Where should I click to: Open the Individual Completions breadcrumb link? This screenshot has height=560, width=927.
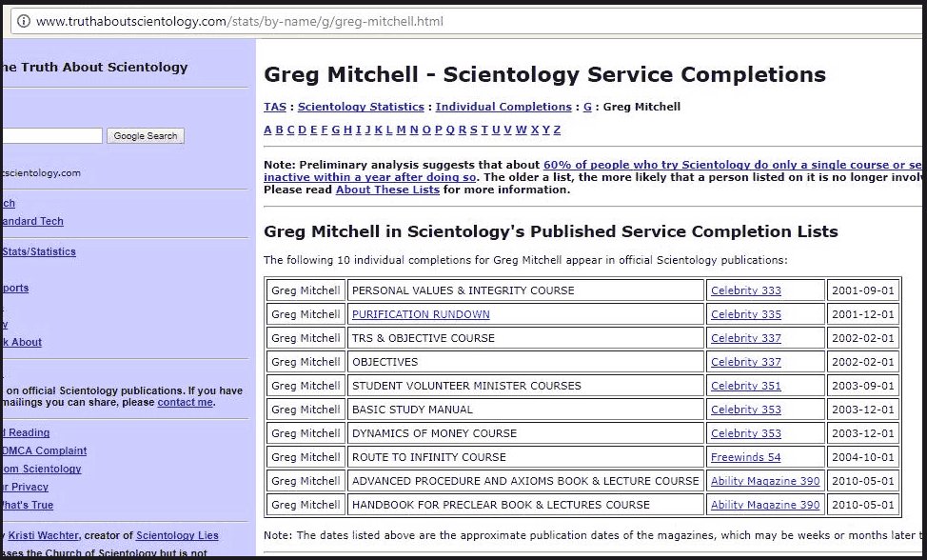(x=503, y=107)
